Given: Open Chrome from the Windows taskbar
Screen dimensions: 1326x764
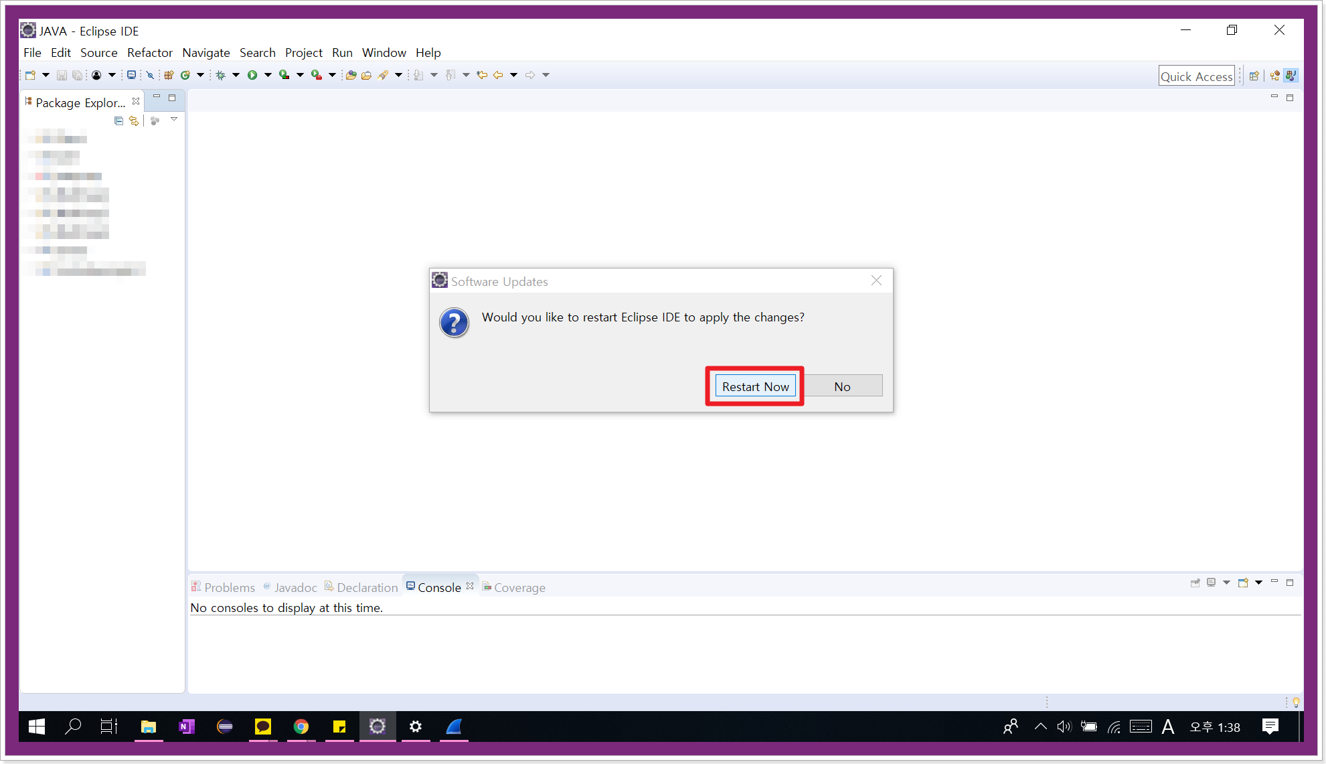Looking at the screenshot, I should click(301, 727).
